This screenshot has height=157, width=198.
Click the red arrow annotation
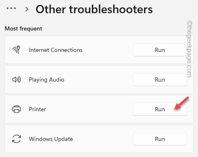click(x=181, y=103)
